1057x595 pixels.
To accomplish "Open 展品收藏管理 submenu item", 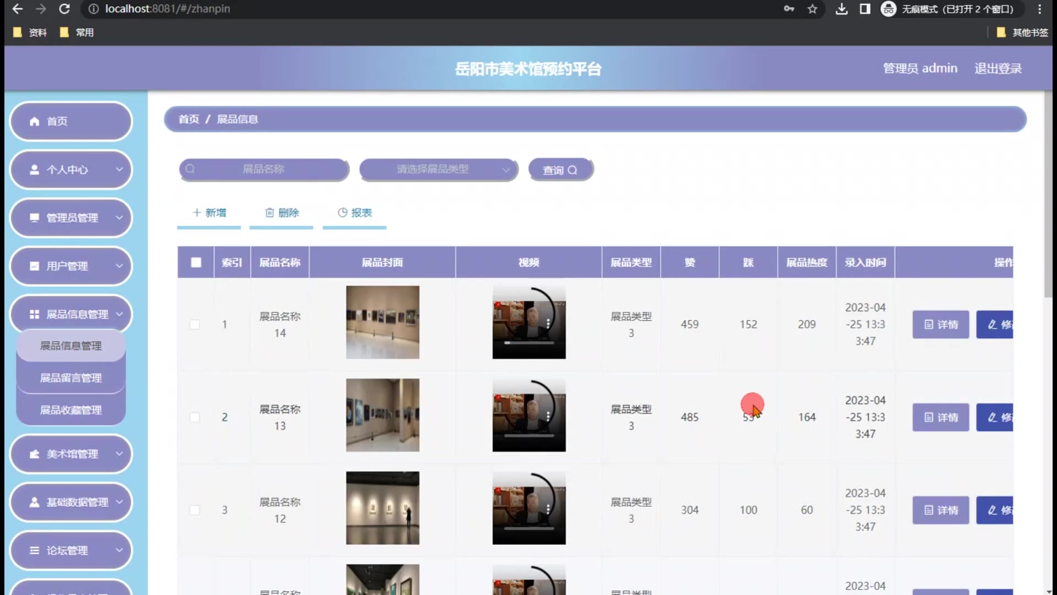I will (71, 410).
